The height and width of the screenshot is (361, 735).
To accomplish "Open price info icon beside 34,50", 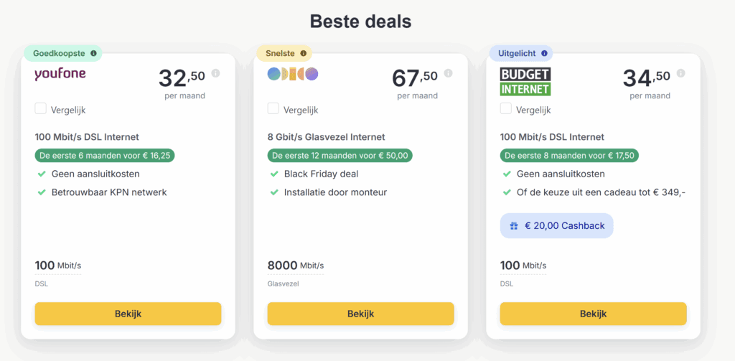I will point(681,73).
